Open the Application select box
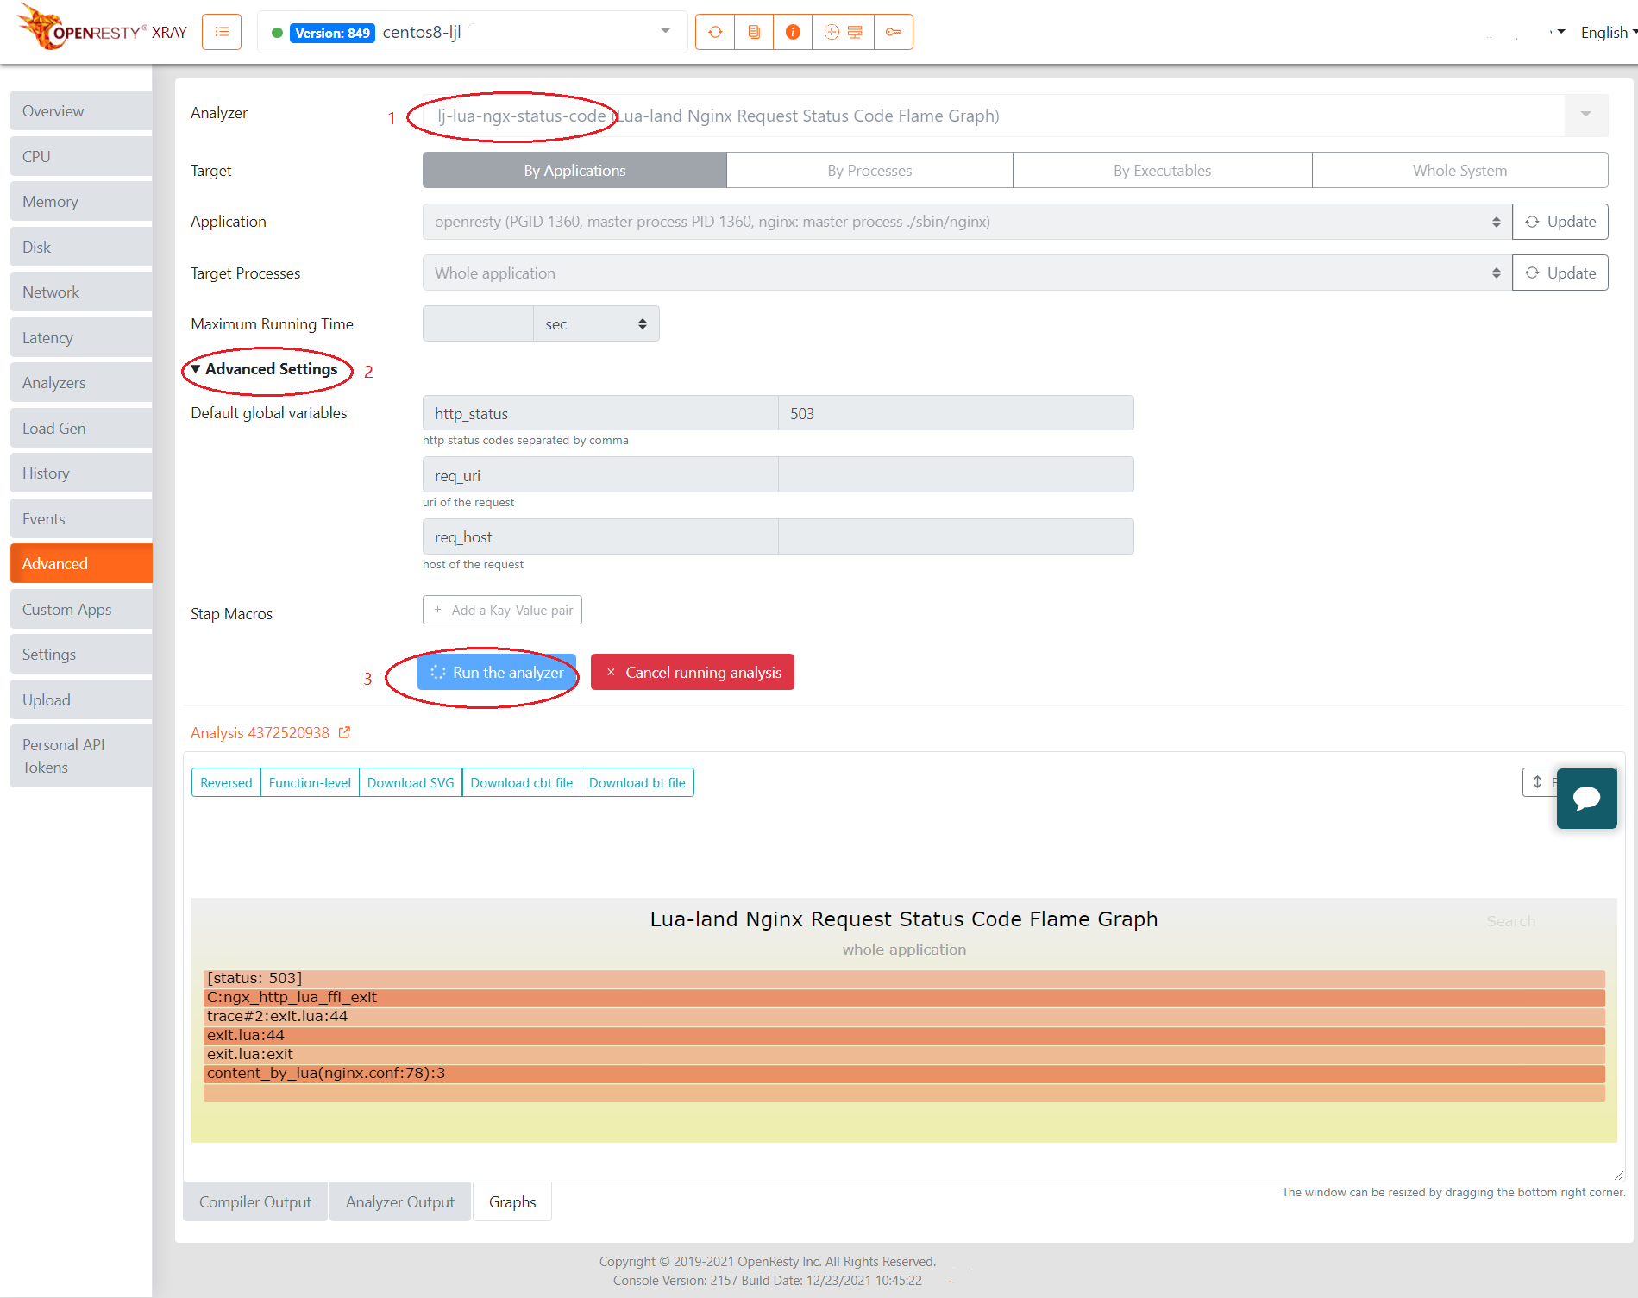 pyautogui.click(x=967, y=222)
